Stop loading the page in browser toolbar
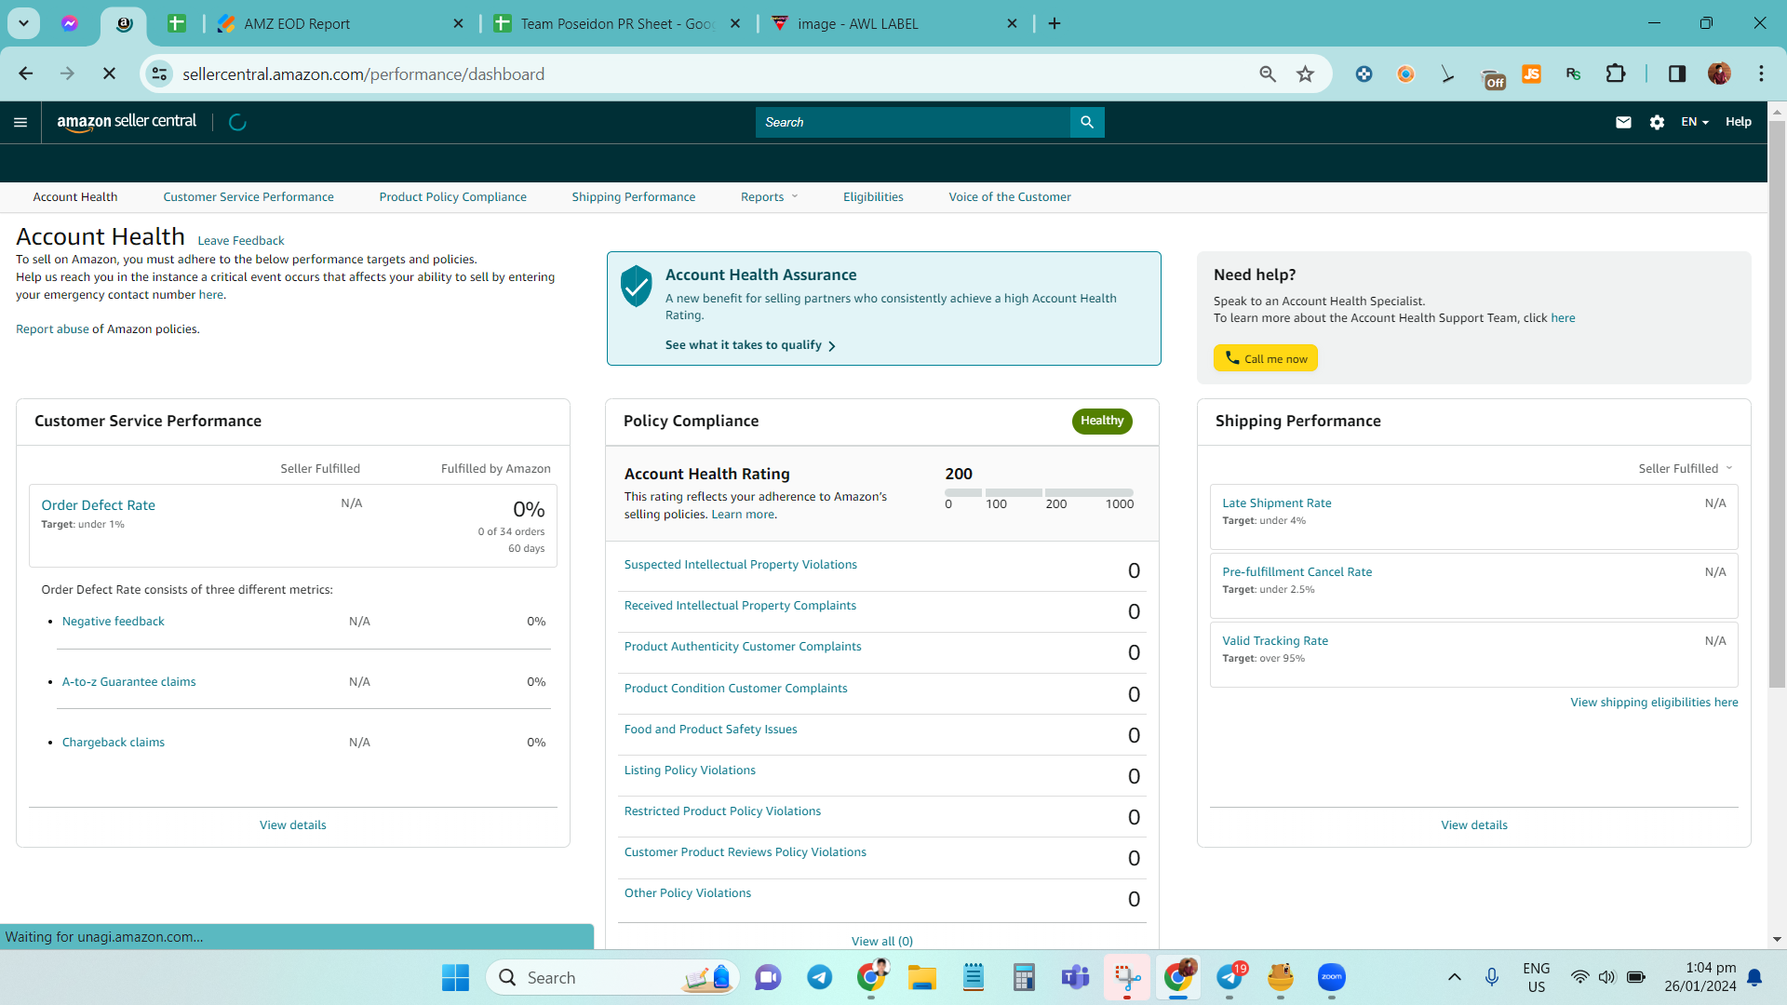This screenshot has width=1787, height=1005. point(109,74)
